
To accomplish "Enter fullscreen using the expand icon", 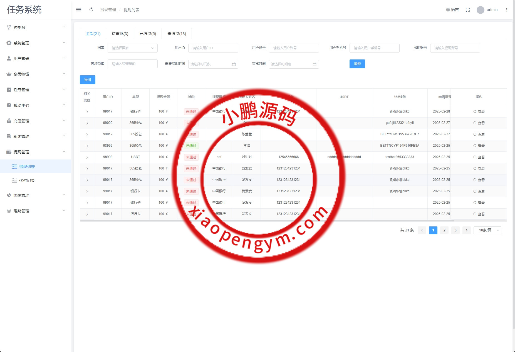I will [468, 9].
